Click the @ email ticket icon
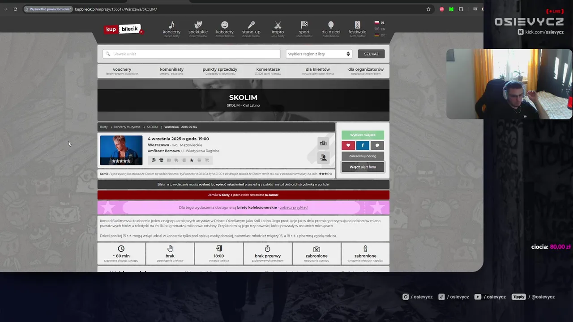Screen dimensions: 573x322 (154, 160)
